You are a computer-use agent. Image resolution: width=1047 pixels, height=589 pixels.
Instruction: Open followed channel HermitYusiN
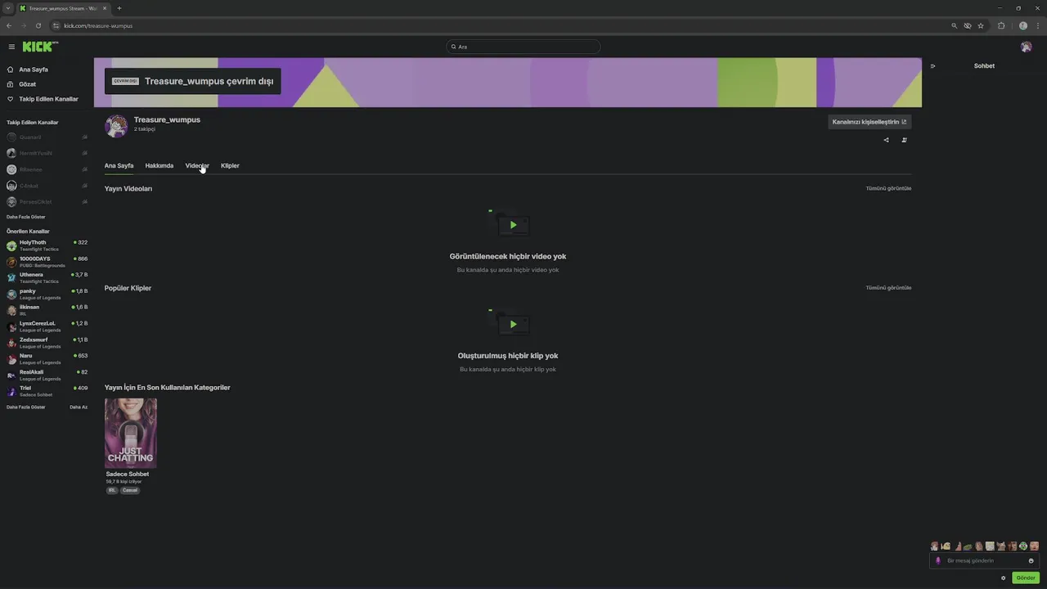47,153
